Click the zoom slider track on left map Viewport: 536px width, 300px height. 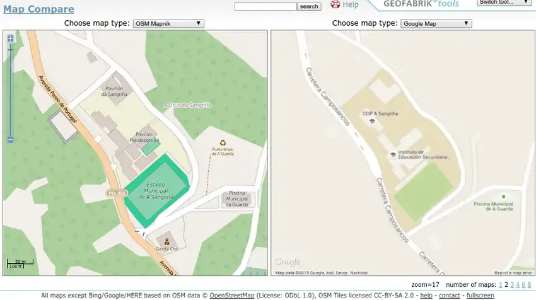(x=10, y=88)
